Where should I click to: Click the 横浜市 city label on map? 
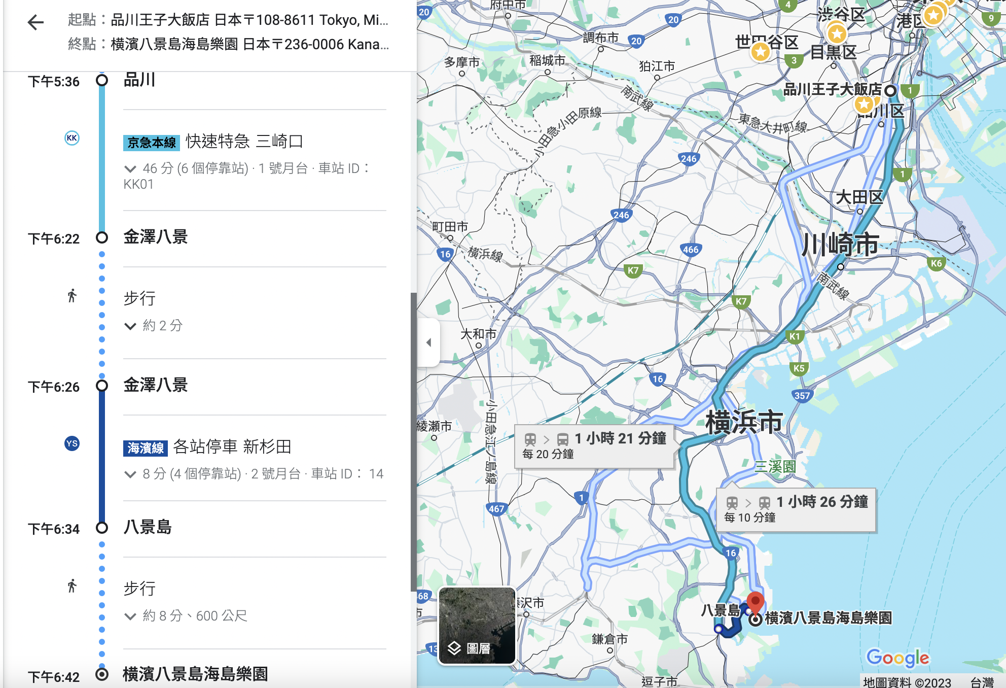point(744,422)
